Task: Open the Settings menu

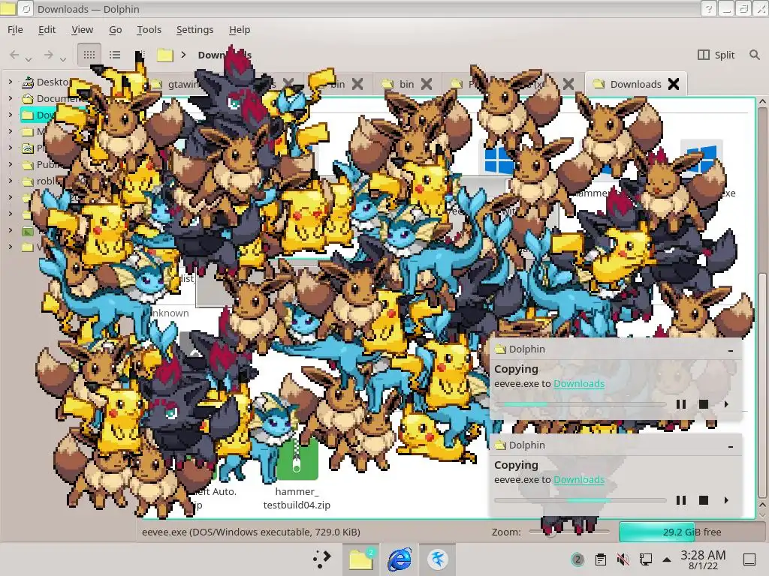Action: click(x=195, y=30)
